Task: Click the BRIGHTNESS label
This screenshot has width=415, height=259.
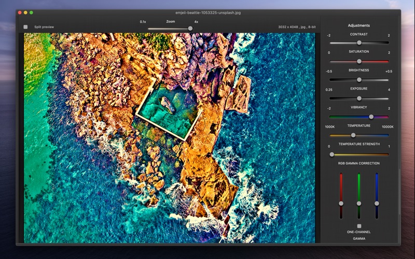Action: [x=359, y=70]
